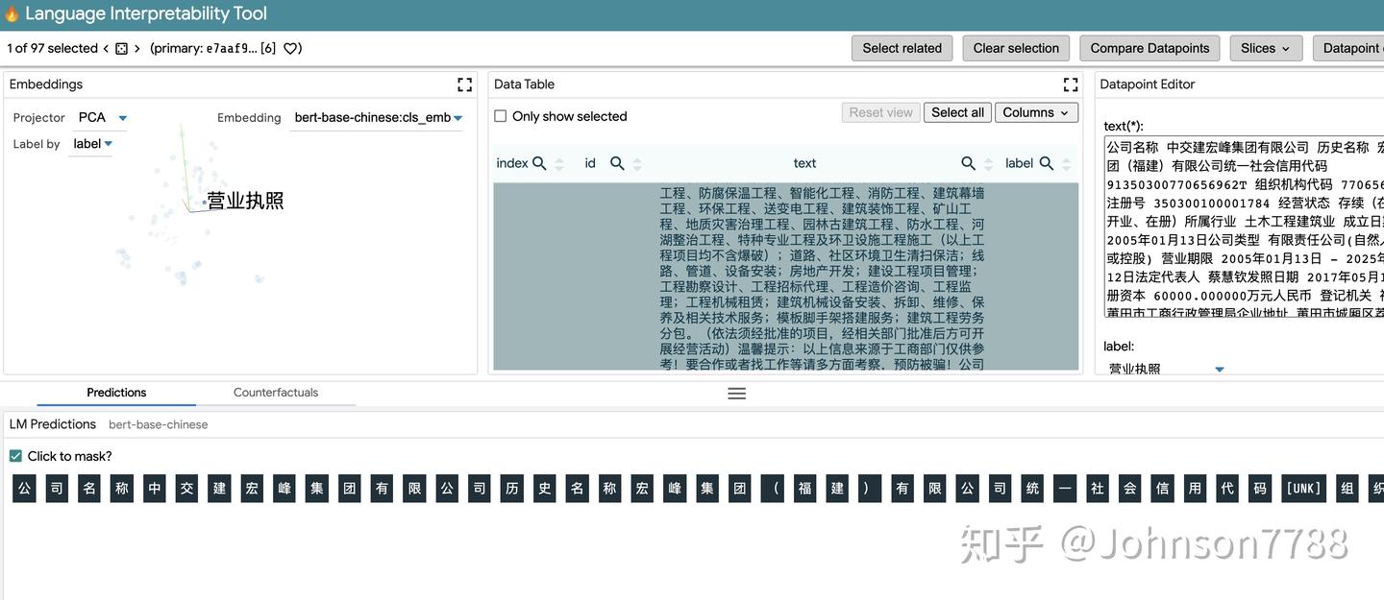Enable the Only show selected checkbox

(x=500, y=115)
